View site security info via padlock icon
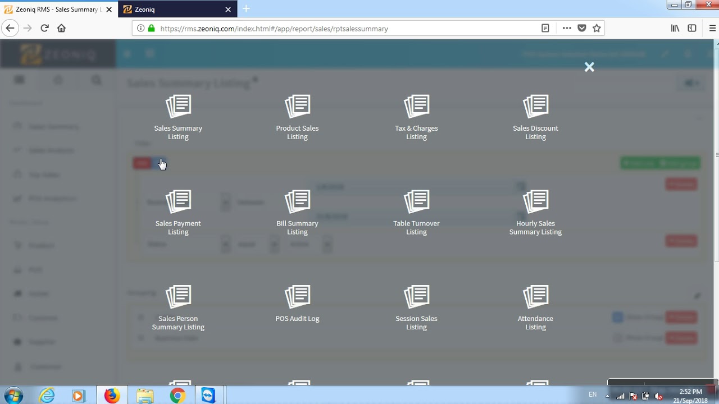 pos(151,28)
